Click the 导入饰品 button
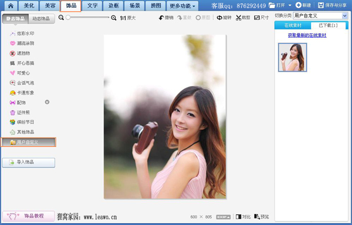Image resolution: width=352 pixels, height=225 pixels. pyautogui.click(x=29, y=162)
